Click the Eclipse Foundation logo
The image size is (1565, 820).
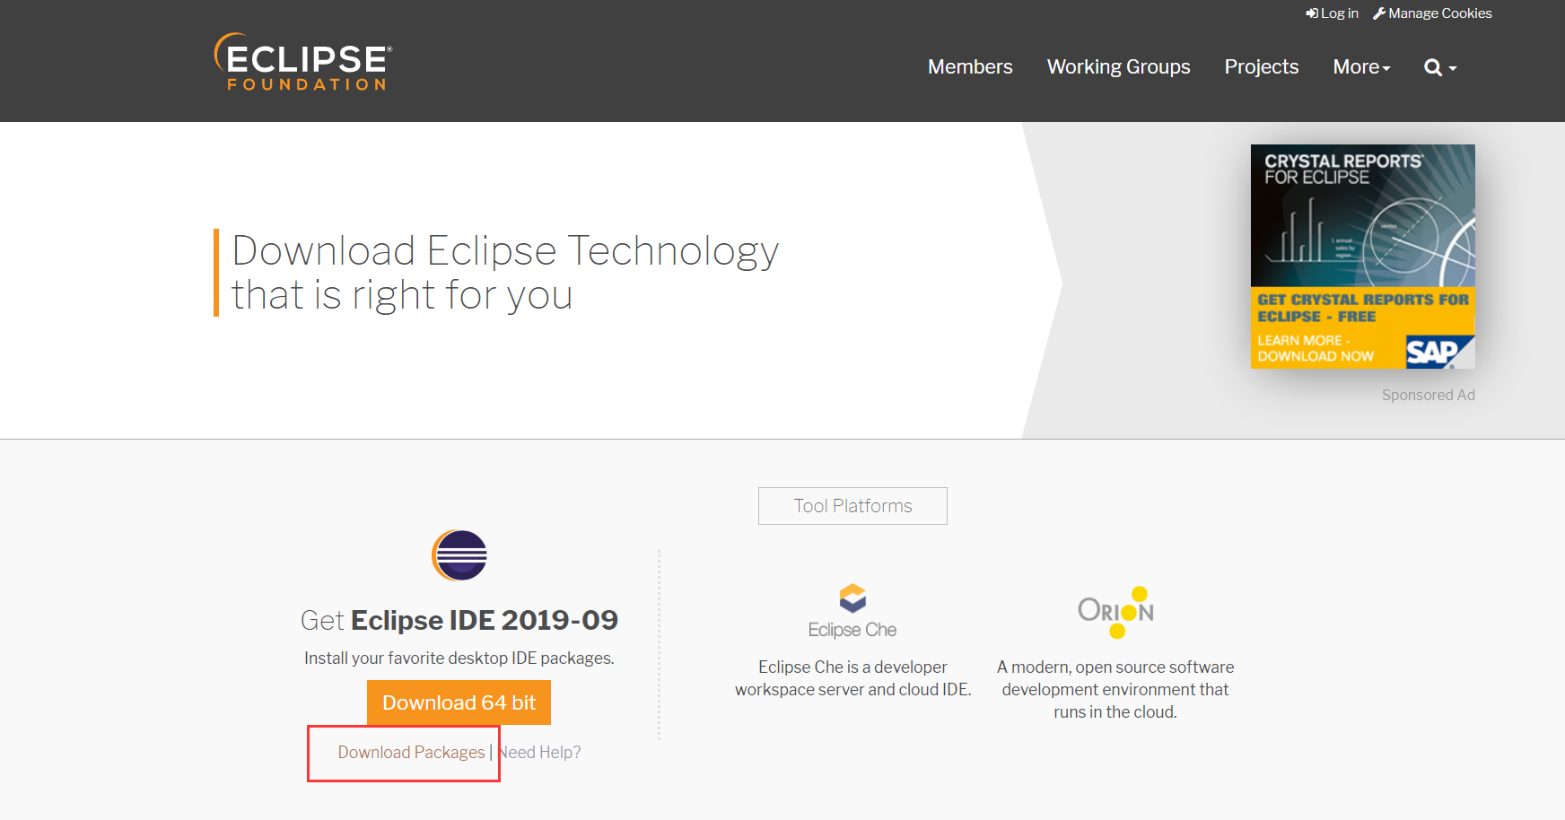(x=301, y=61)
